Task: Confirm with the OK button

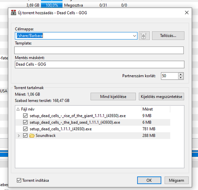Action: [149, 180]
